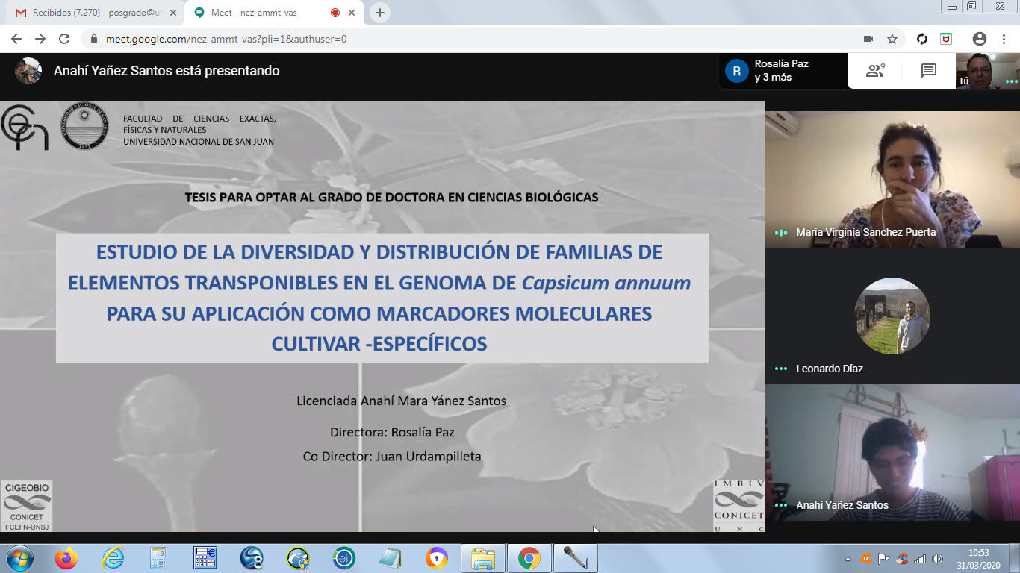The width and height of the screenshot is (1020, 573).
Task: Open the Chrome profile avatar icon
Action: pyautogui.click(x=980, y=39)
